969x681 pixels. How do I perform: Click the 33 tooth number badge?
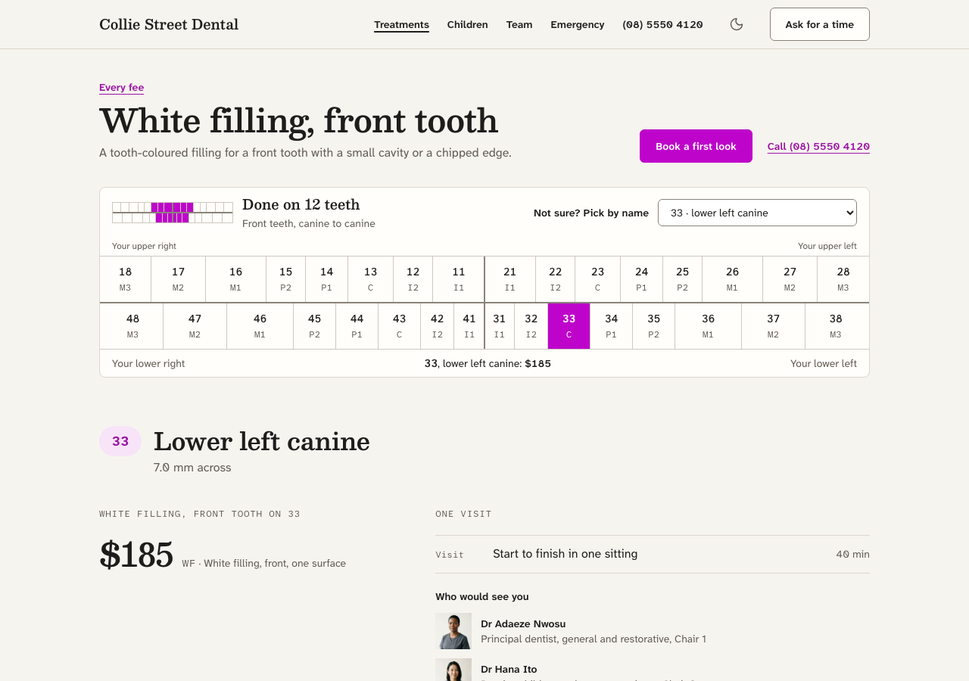coord(120,441)
